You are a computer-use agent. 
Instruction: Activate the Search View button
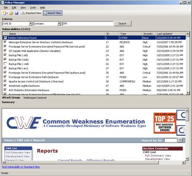(x=53, y=13)
